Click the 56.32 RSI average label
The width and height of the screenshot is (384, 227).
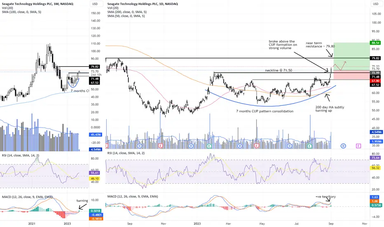pos(376,168)
